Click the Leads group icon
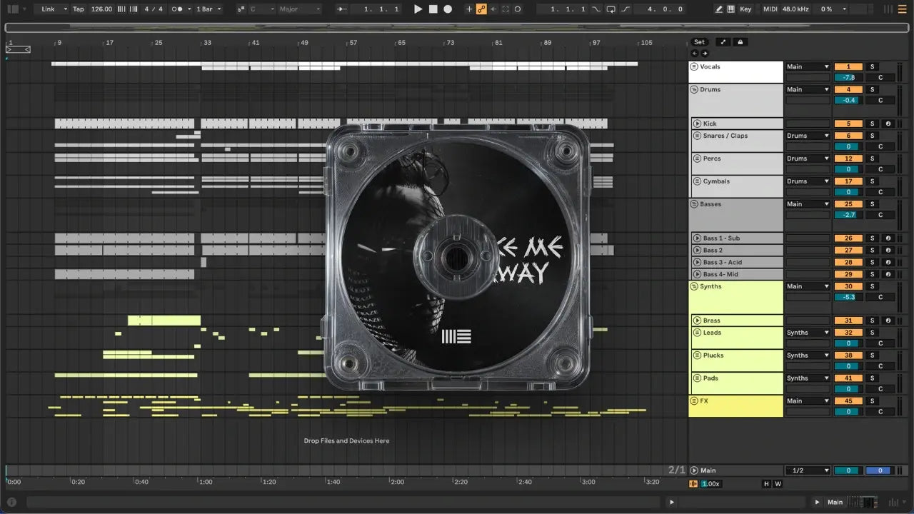Viewport: 914px width, 514px height. [x=697, y=333]
